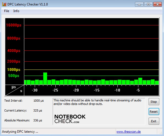
Task: Click the Reset button
Action: [x=154, y=112]
